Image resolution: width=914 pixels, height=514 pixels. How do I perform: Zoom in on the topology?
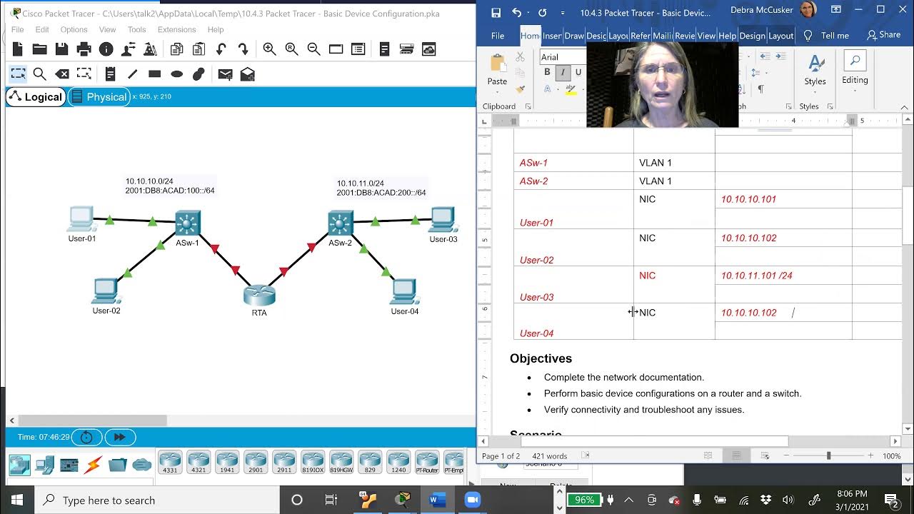269,49
